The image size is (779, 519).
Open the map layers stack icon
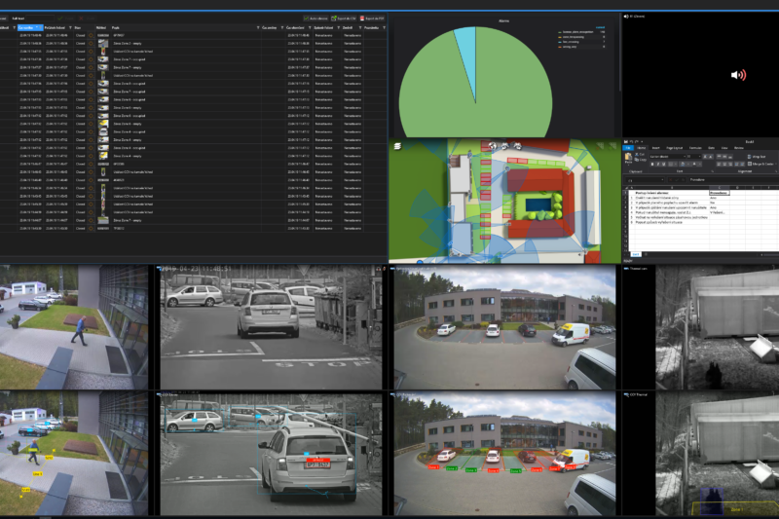click(397, 145)
